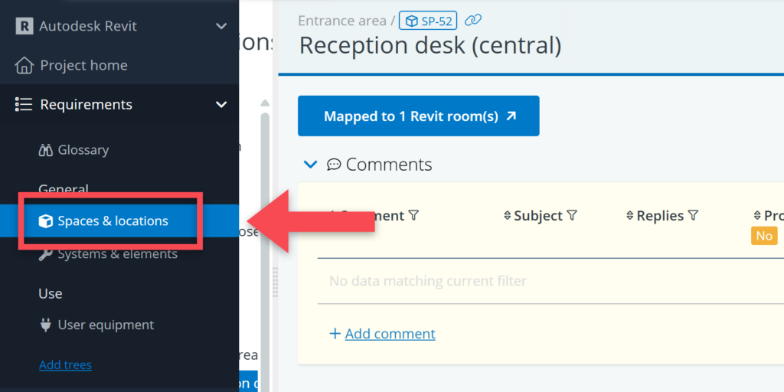Collapse the Comments section chevron
Screen dimensions: 784x392
pyautogui.click(x=310, y=164)
